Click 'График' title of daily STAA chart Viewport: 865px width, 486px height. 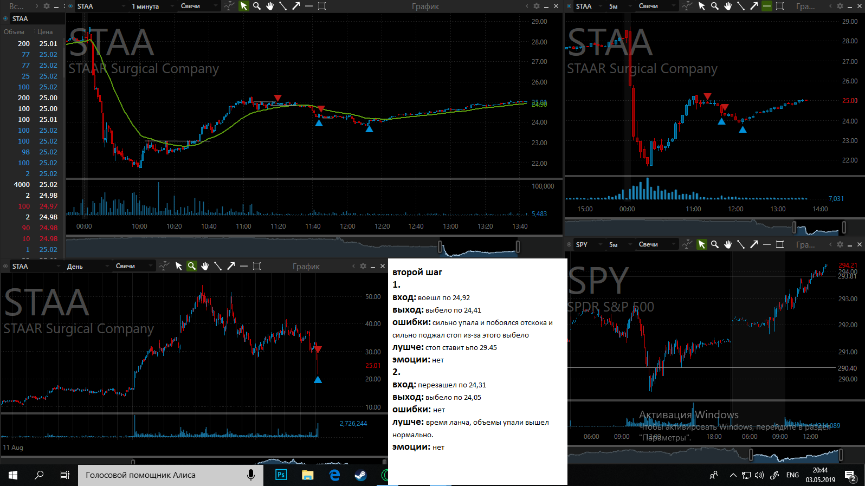point(306,267)
